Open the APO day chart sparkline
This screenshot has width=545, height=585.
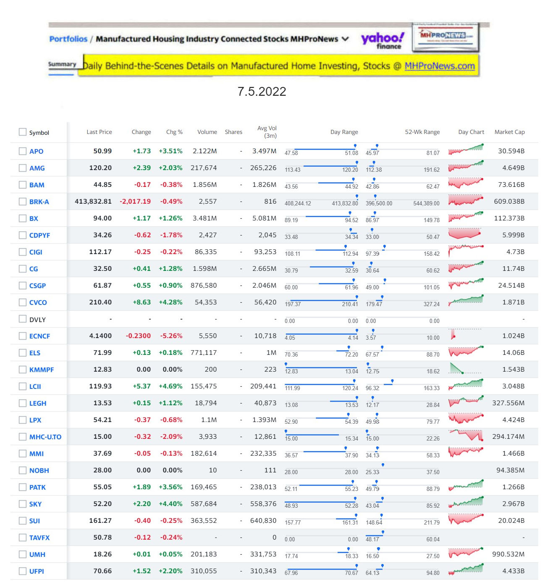pyautogui.click(x=466, y=150)
